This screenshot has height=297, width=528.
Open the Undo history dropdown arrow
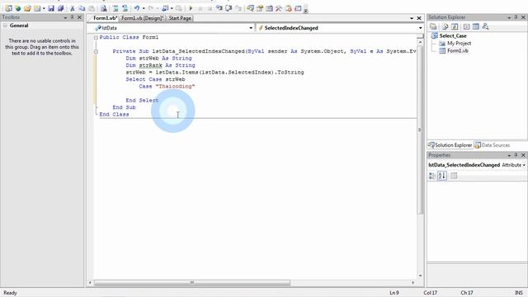[x=144, y=8]
